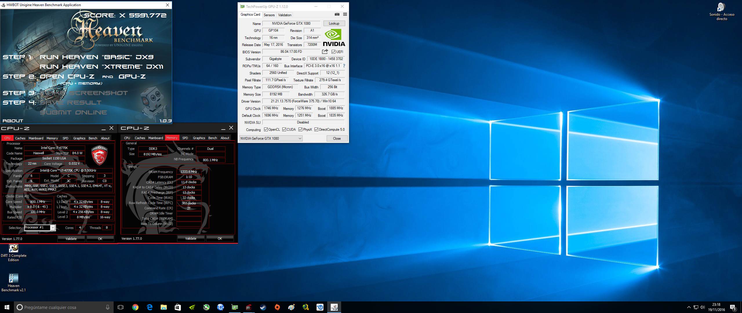742x313 pixels.
Task: Click OK in the right CPU-Z memory window
Action: tap(220, 239)
